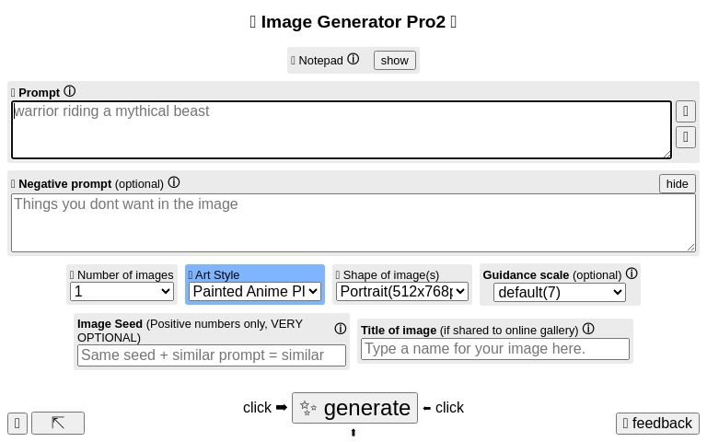Open the Art Style dropdown
Screen dimensions: 707x442
coord(255,291)
